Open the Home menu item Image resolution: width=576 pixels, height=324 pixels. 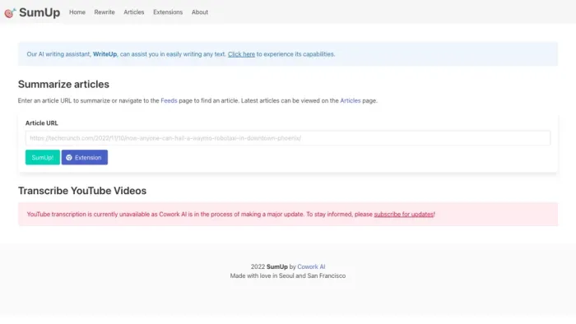77,12
